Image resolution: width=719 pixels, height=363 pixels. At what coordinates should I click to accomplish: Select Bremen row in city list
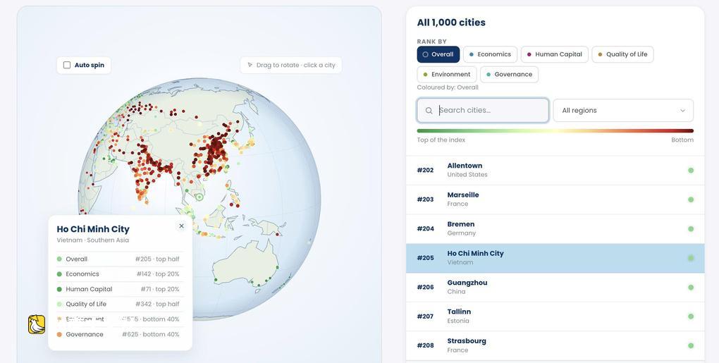[555, 228]
